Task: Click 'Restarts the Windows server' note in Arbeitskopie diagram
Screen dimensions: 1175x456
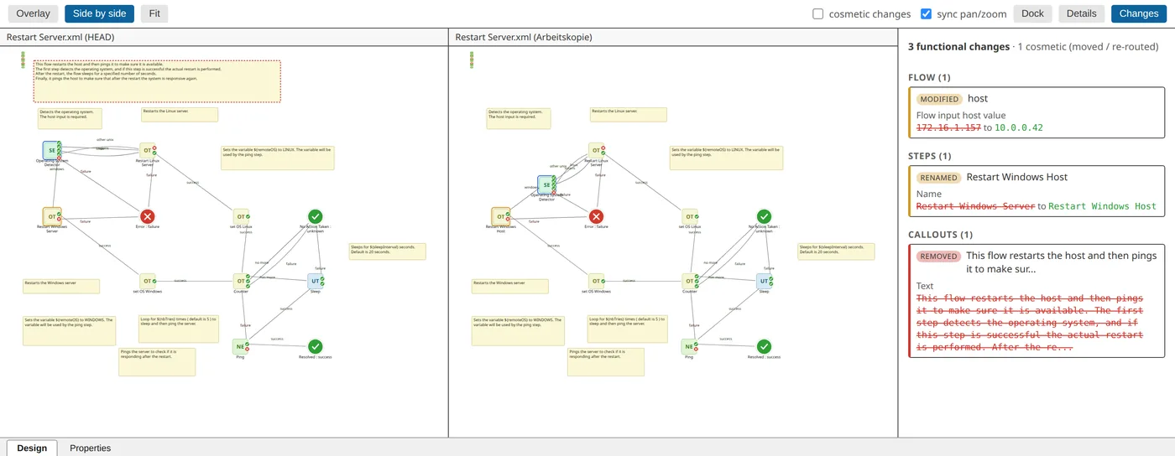Action: click(510, 286)
